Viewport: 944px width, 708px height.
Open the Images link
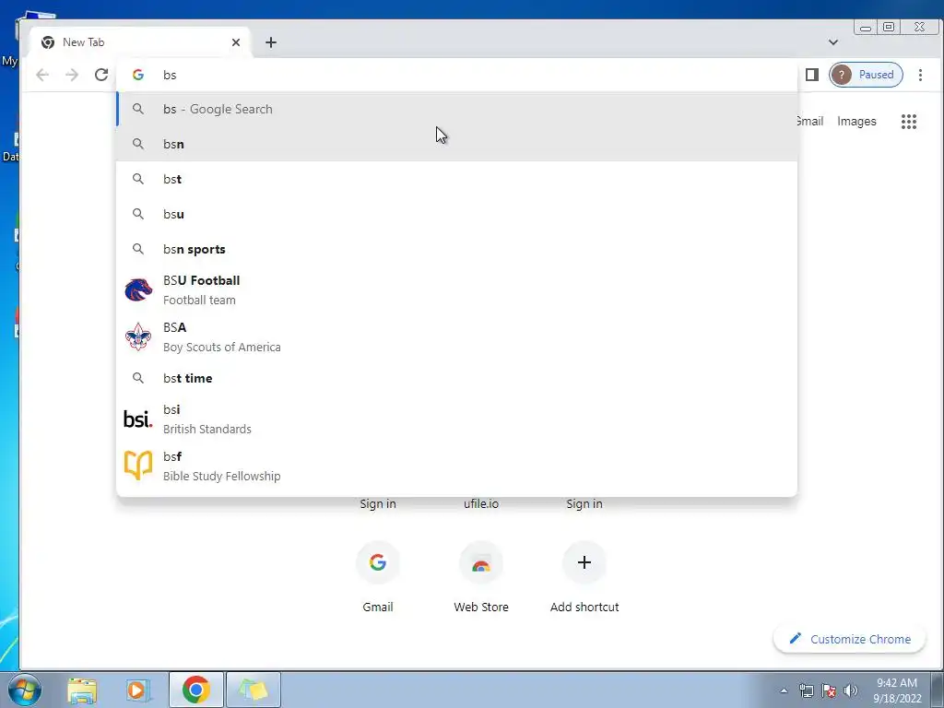[x=856, y=122]
